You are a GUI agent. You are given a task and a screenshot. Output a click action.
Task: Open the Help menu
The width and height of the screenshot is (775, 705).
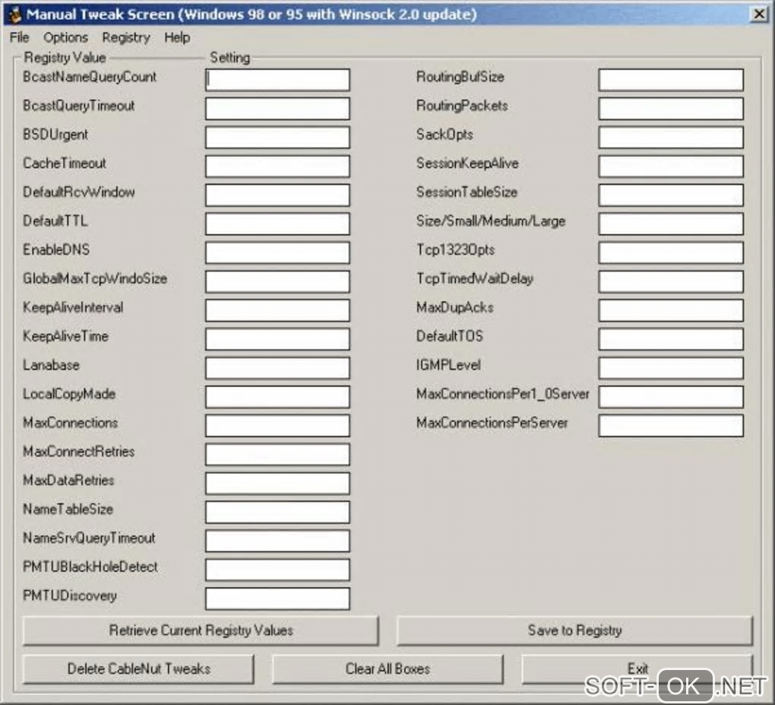[x=177, y=37]
